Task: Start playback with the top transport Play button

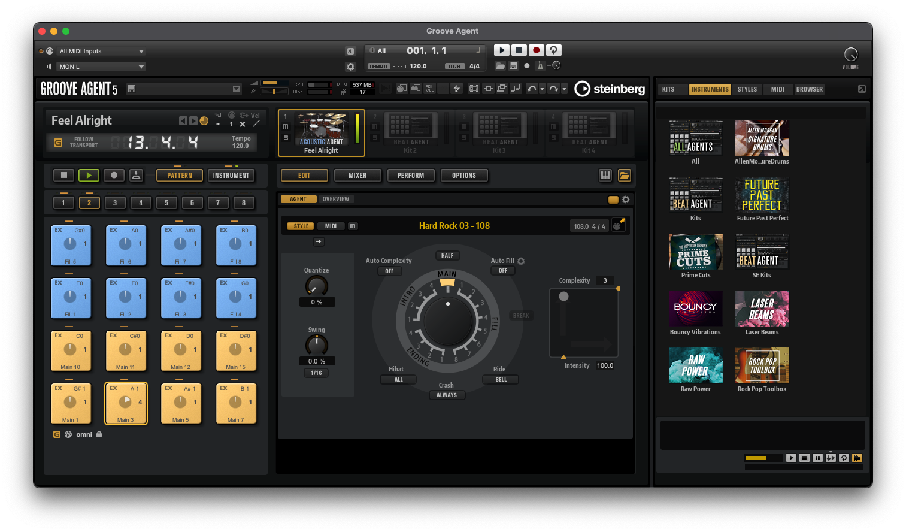Action: pos(502,50)
